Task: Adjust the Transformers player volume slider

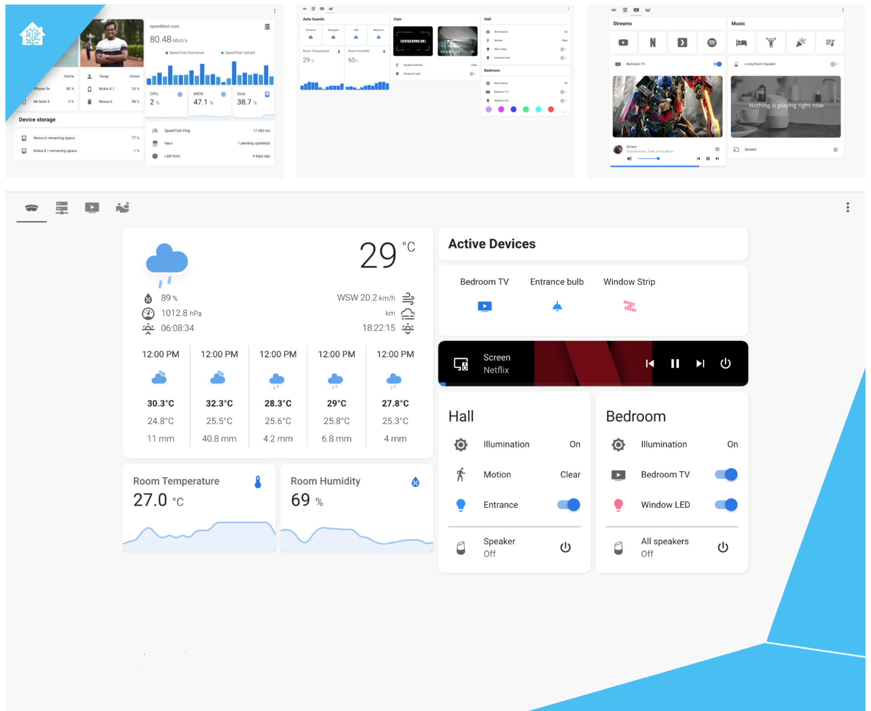Action: click(649, 159)
